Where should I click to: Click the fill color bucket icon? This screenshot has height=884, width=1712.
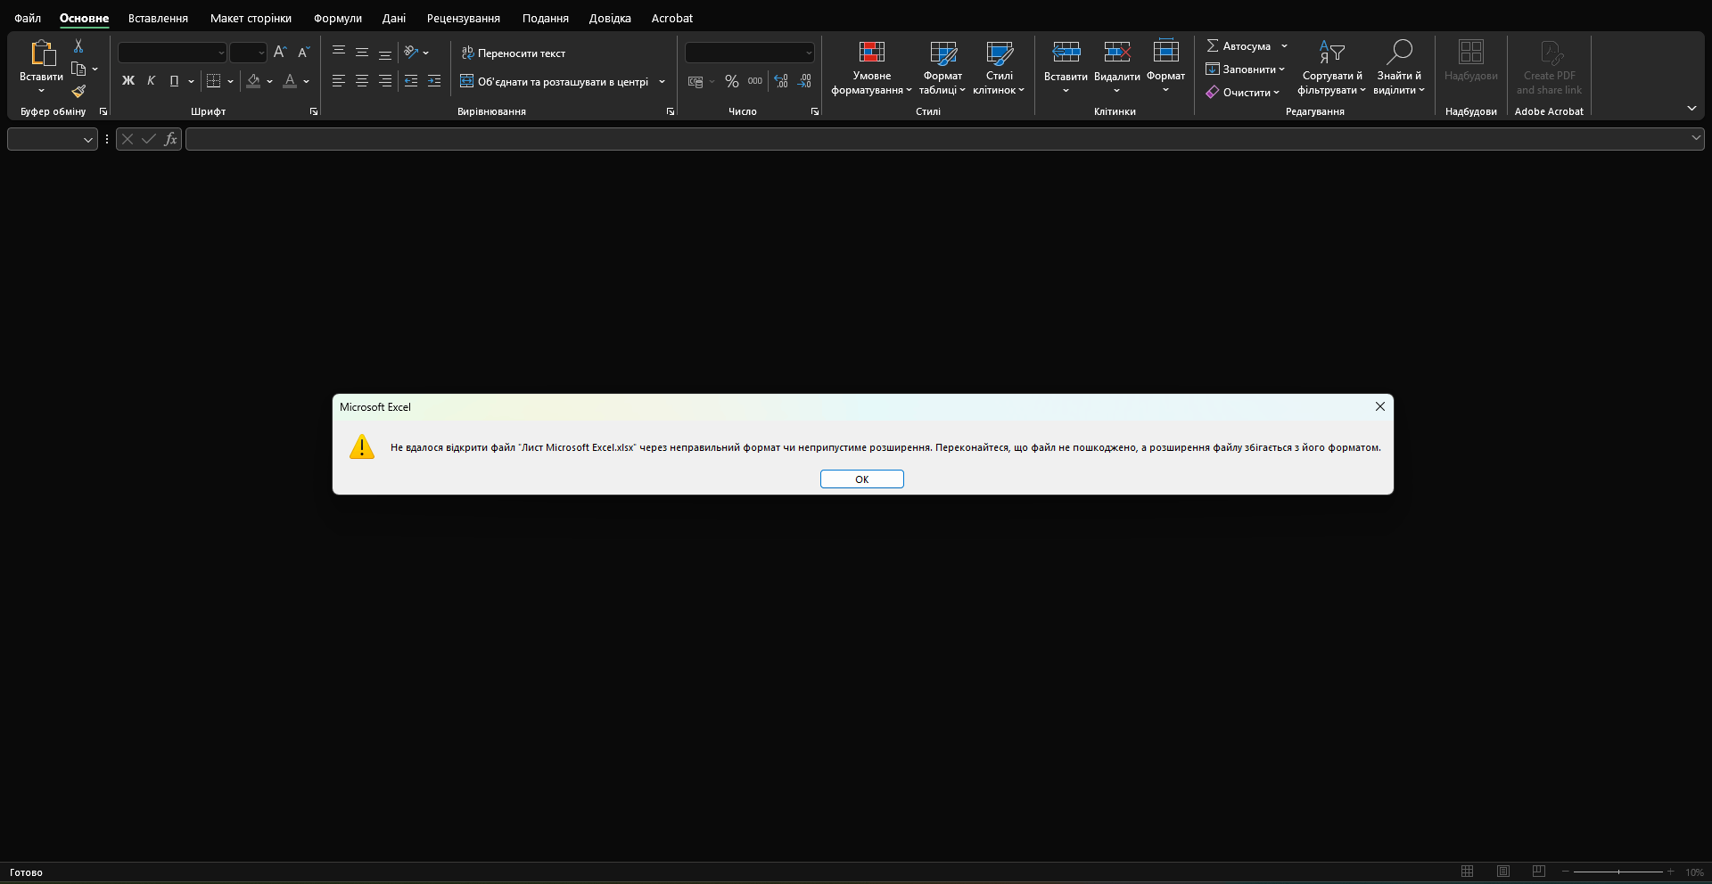(x=253, y=81)
